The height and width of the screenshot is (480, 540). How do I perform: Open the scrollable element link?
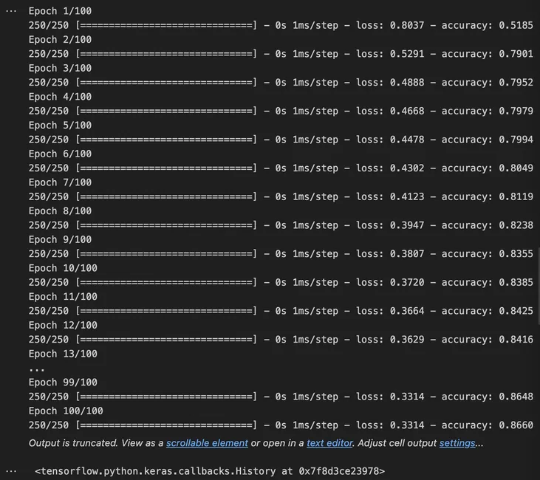[207, 443]
